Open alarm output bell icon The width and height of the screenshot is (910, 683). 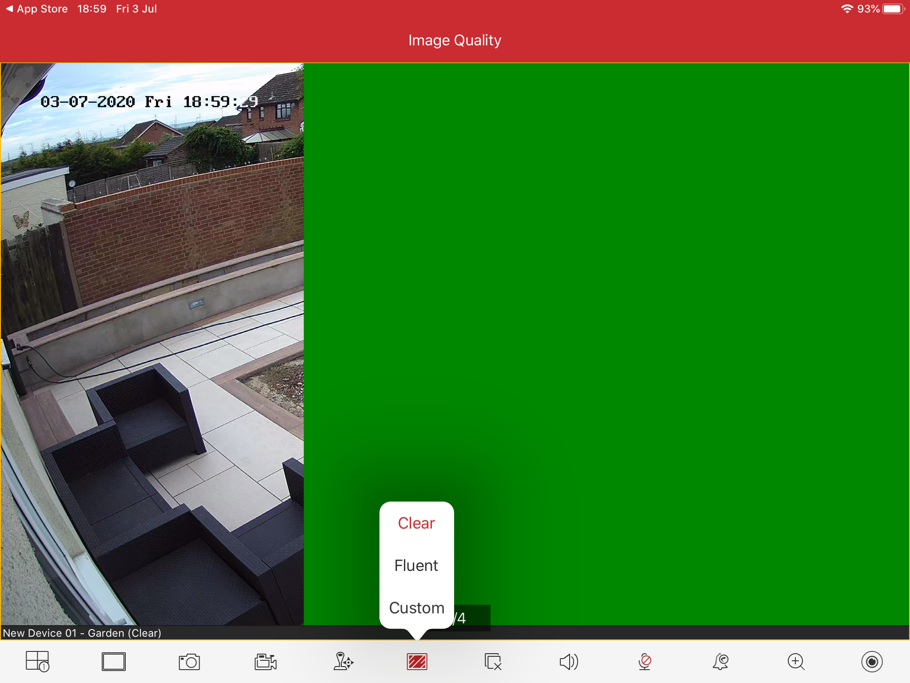pyautogui.click(x=720, y=662)
